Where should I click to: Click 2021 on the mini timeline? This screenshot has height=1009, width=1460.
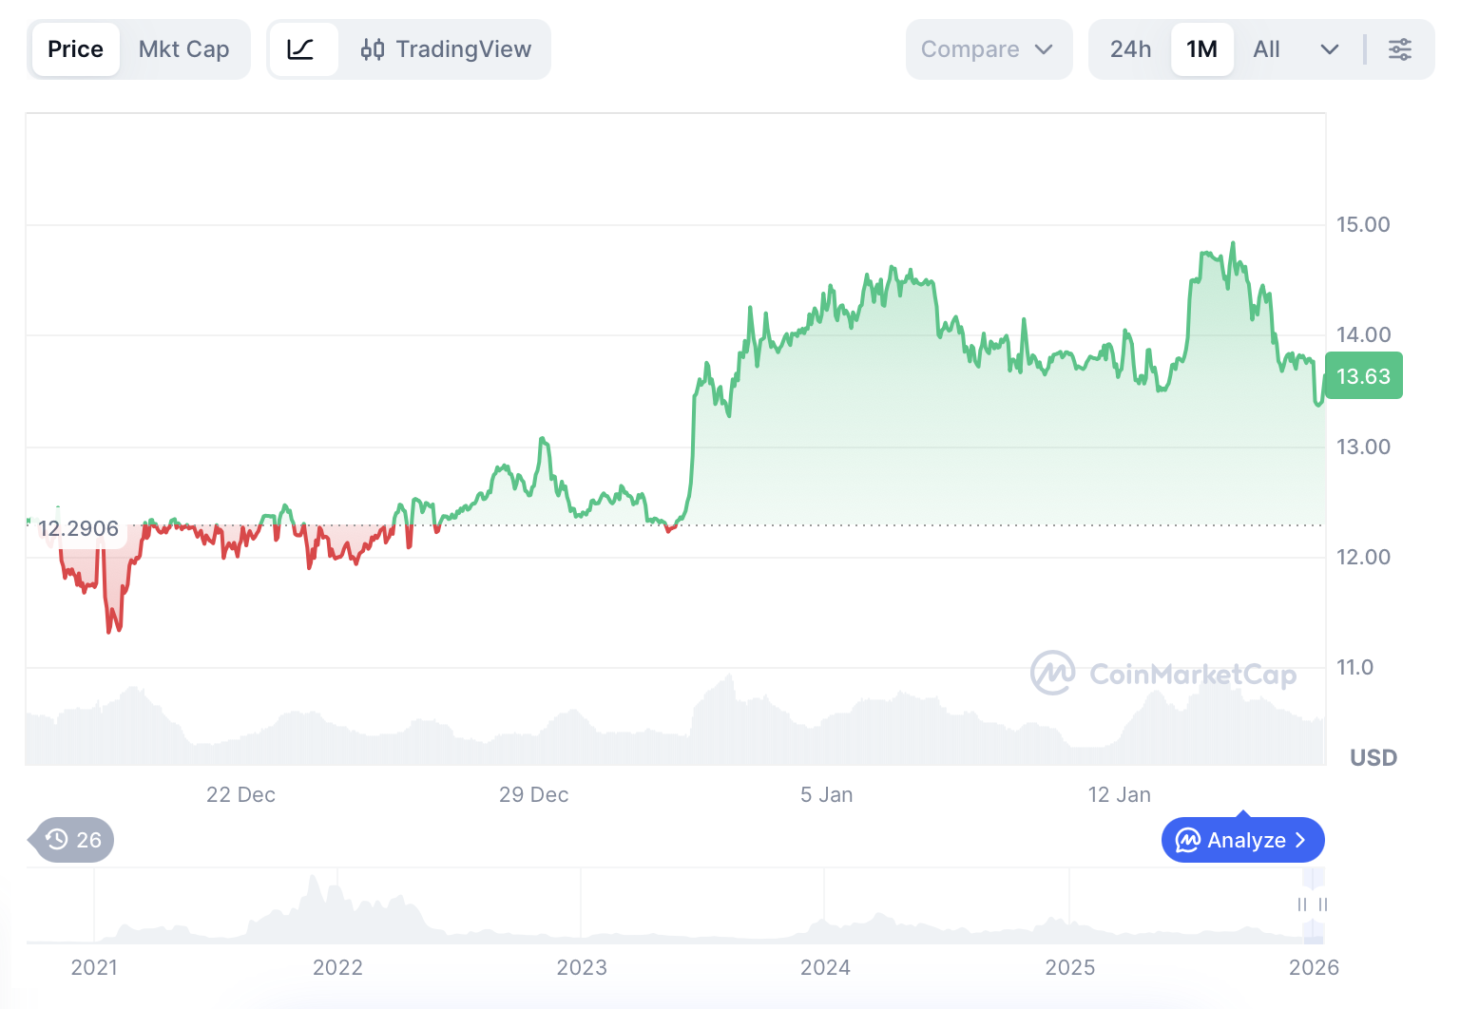(94, 967)
